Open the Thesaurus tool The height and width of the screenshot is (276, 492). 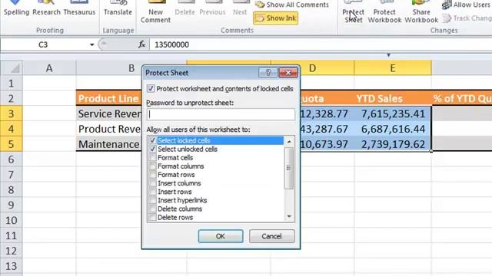point(79,8)
